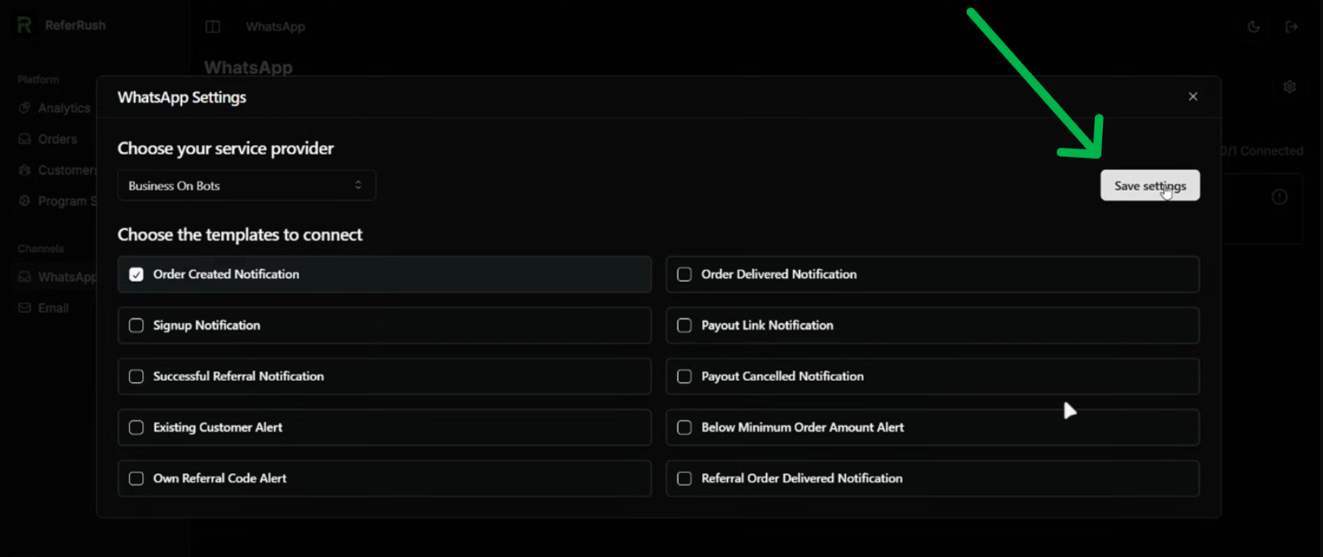
Task: Open the WhatsApp settings gear icon
Action: tap(1289, 87)
